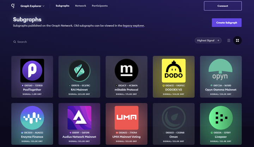The height and width of the screenshot is (147, 254).
Task: Click the Enzyme Finance subgraph name
Action: pyautogui.click(x=32, y=137)
